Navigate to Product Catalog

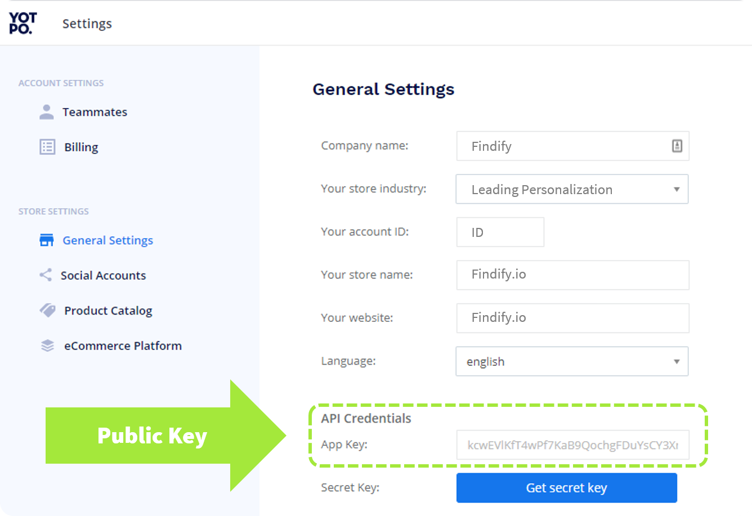click(x=108, y=310)
